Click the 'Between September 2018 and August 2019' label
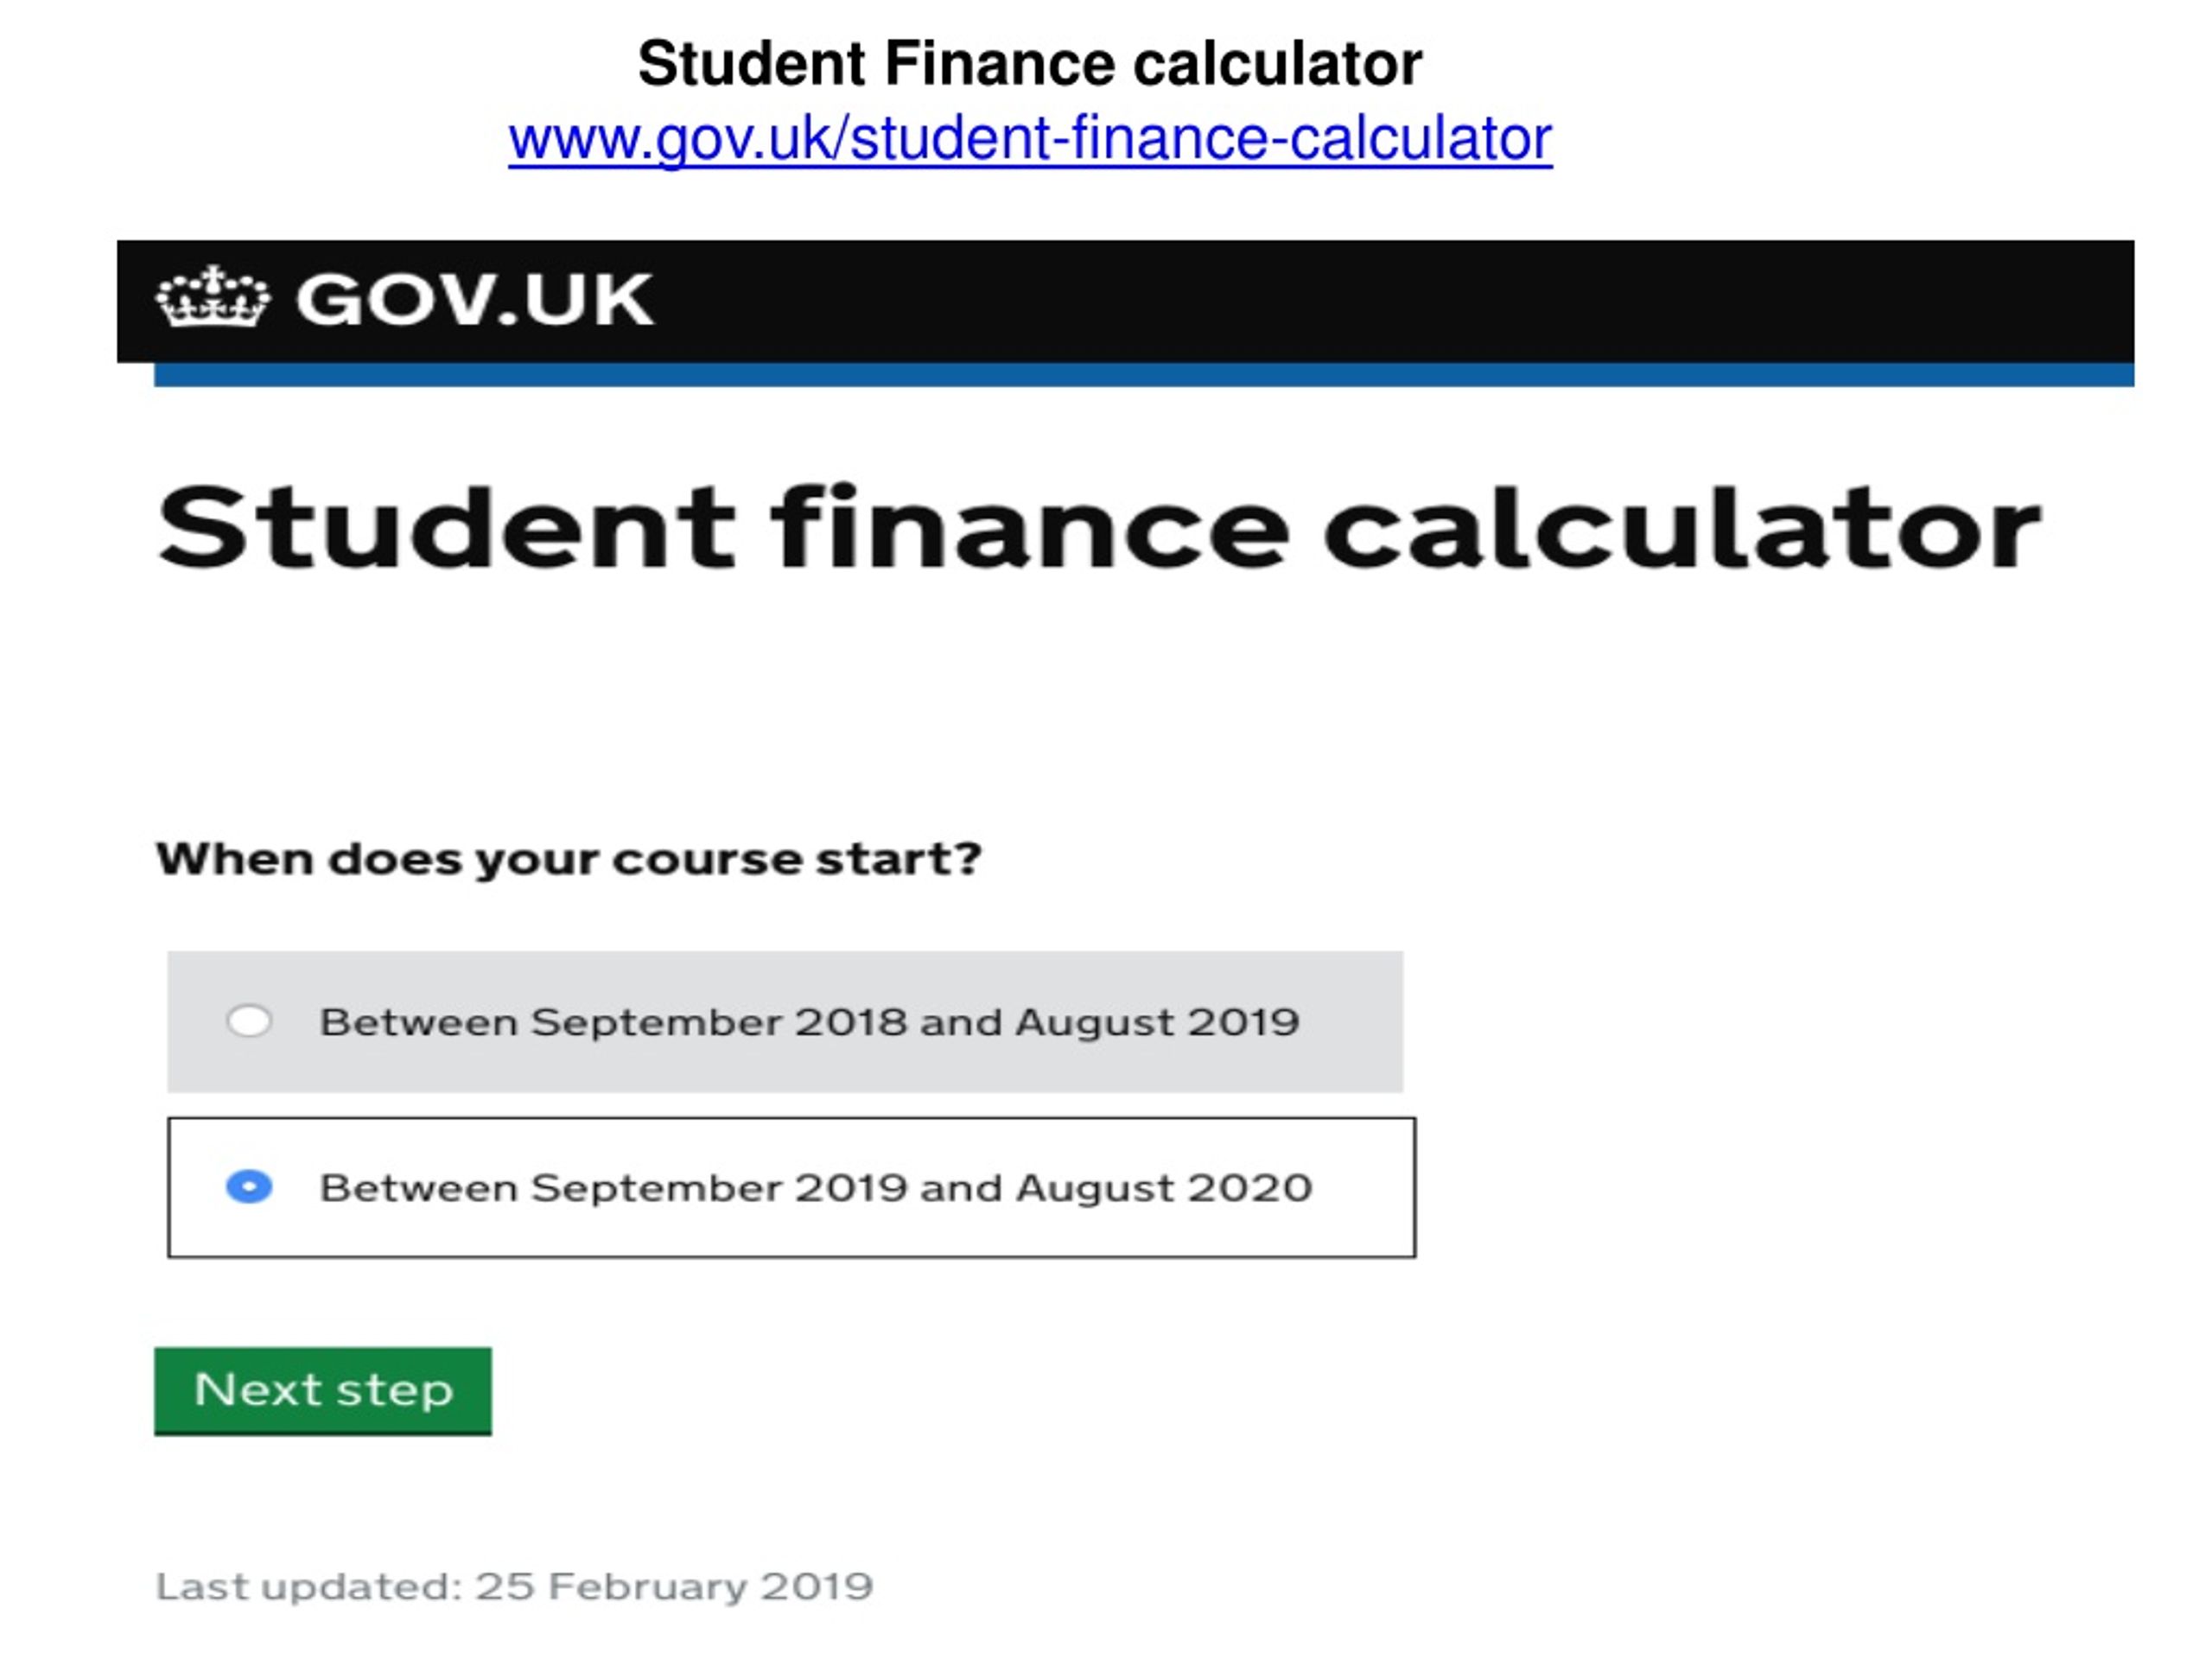Image resolution: width=2212 pixels, height=1659 pixels. click(809, 1022)
